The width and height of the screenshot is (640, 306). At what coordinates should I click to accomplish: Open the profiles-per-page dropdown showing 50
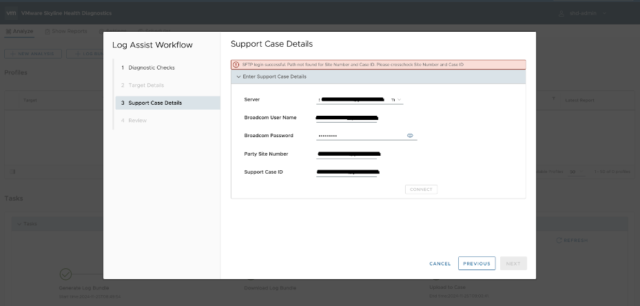[577, 172]
